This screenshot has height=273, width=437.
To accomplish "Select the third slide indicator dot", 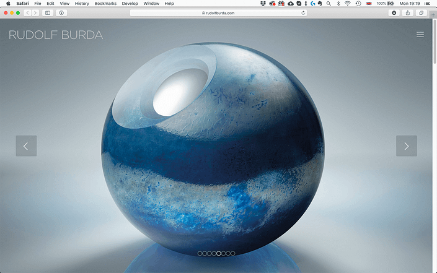I will pyautogui.click(x=210, y=253).
